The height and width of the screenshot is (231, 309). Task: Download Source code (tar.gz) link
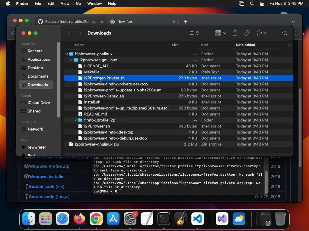[49, 197]
